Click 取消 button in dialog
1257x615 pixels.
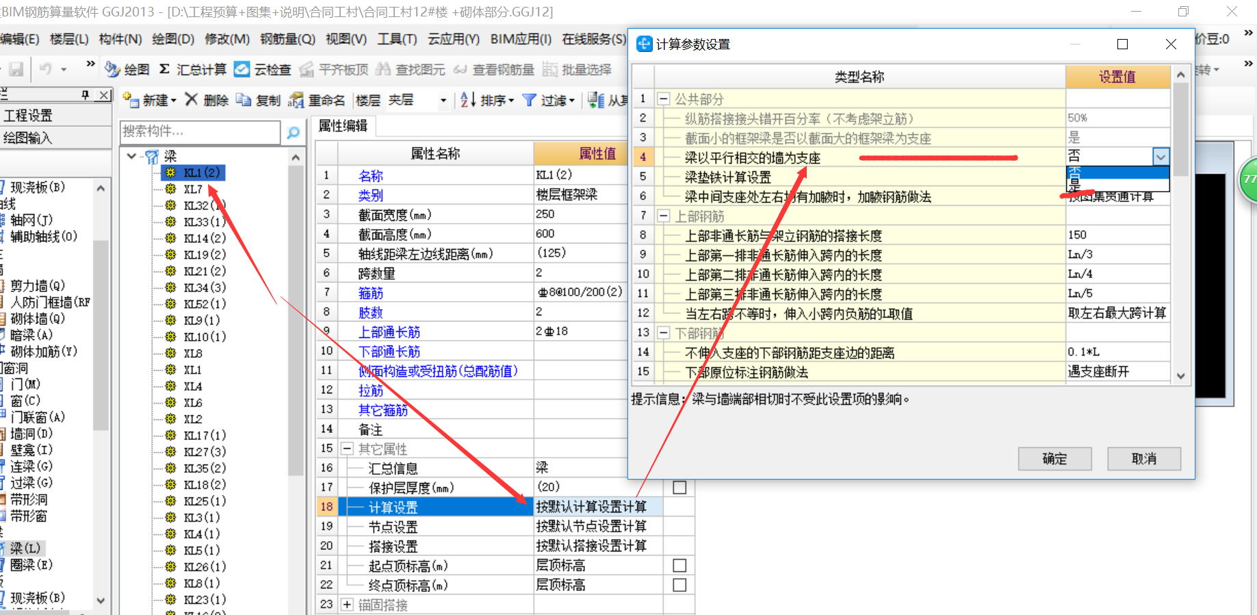tap(1144, 459)
